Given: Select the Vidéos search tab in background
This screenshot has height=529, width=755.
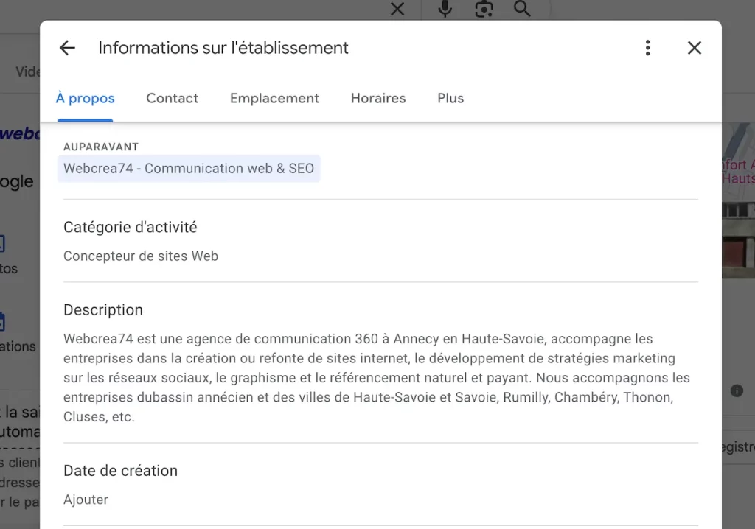Looking at the screenshot, I should [28, 71].
